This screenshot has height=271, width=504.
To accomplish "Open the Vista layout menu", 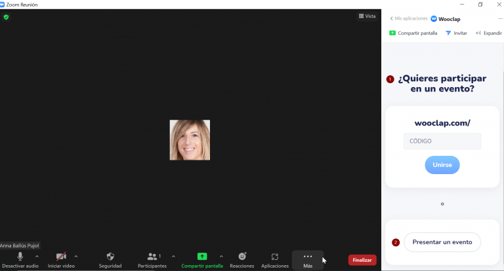I will pos(367,16).
